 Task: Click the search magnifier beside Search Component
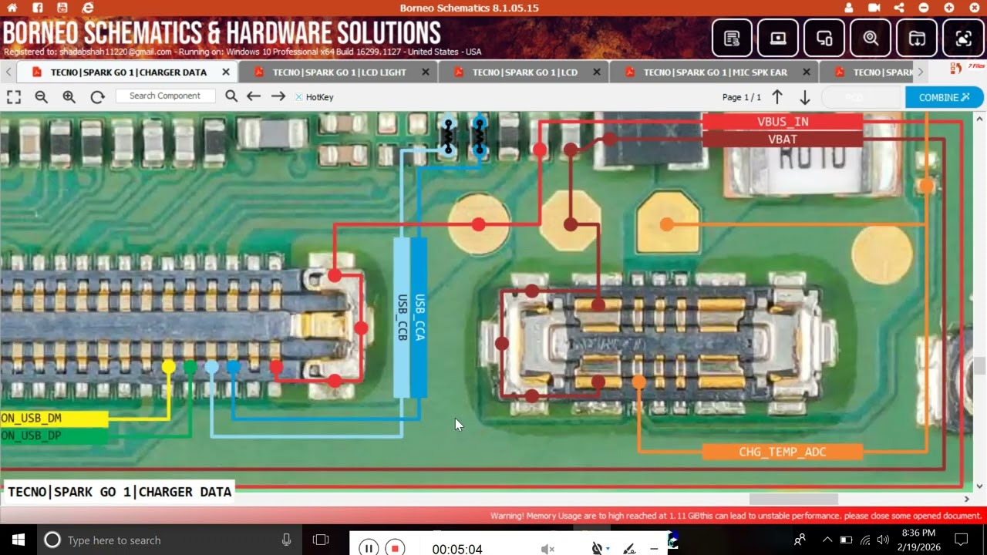(231, 96)
